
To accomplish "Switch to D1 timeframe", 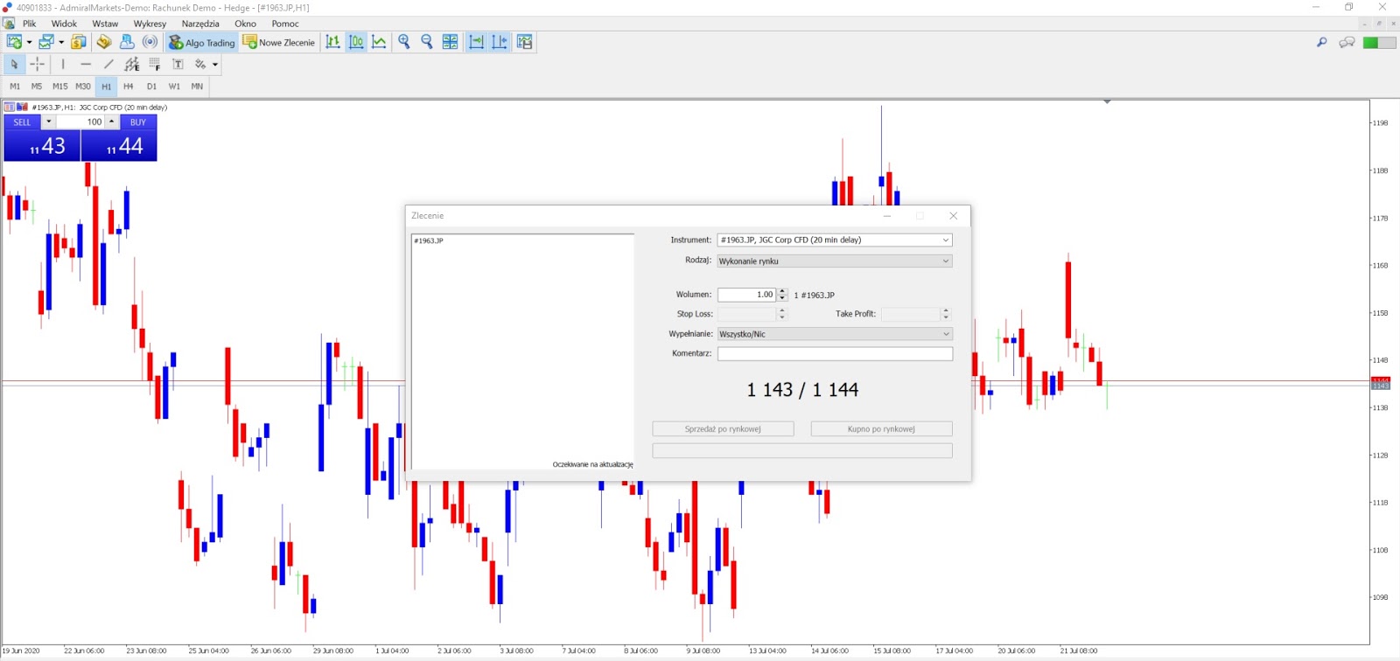I will (x=151, y=87).
